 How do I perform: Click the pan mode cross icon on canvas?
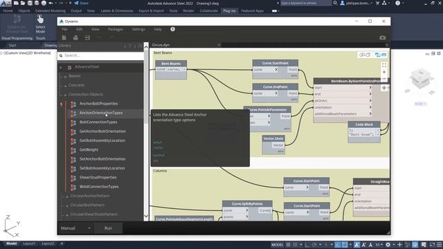click(x=384, y=88)
